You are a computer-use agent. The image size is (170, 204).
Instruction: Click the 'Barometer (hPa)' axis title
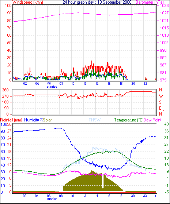coord(150,2)
